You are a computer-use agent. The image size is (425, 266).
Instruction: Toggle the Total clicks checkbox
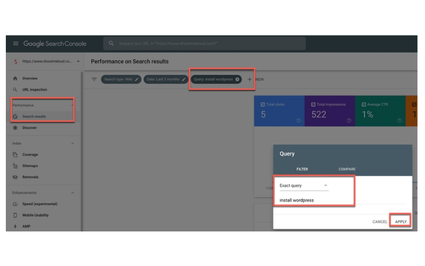[262, 104]
